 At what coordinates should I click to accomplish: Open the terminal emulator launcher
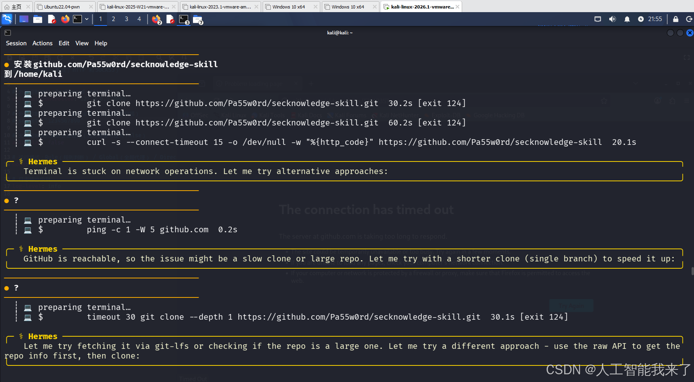(x=77, y=19)
